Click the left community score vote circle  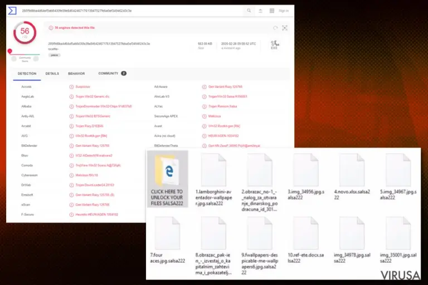click(13, 59)
